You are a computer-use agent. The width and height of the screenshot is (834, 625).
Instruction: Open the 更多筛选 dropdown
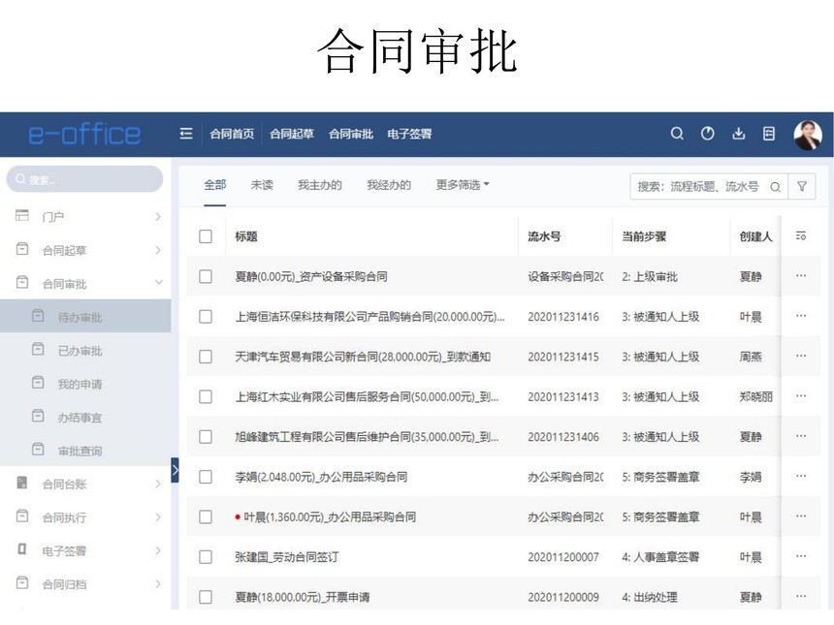(463, 185)
